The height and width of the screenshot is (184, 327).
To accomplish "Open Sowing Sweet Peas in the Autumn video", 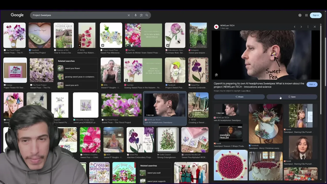I will click(x=143, y=70).
